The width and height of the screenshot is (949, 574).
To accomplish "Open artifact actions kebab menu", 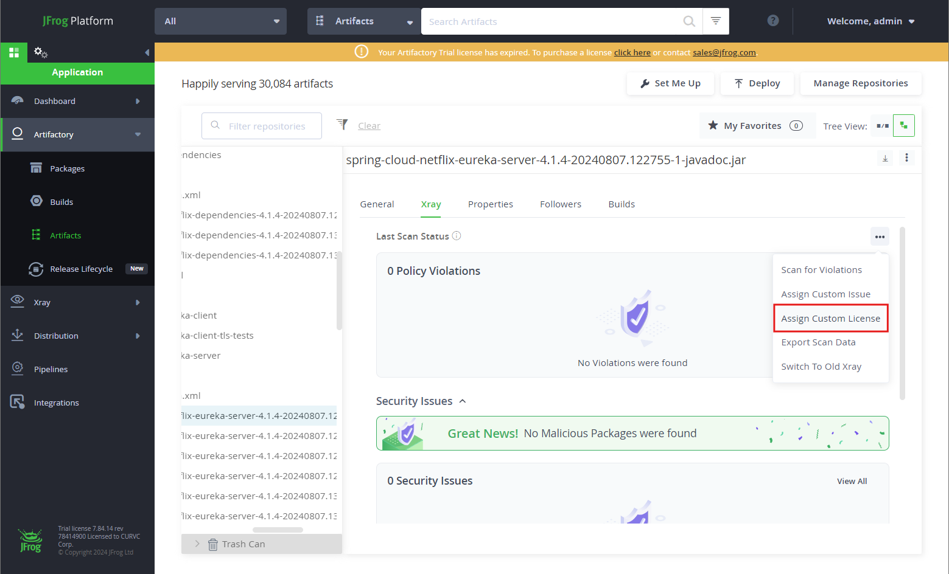I will coord(906,158).
